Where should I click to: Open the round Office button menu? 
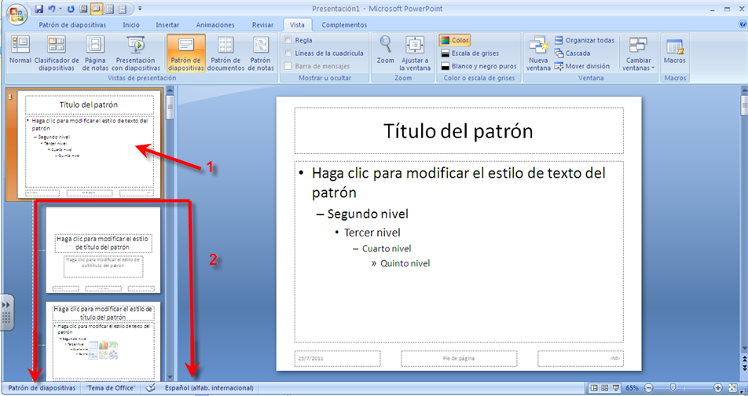point(16,14)
